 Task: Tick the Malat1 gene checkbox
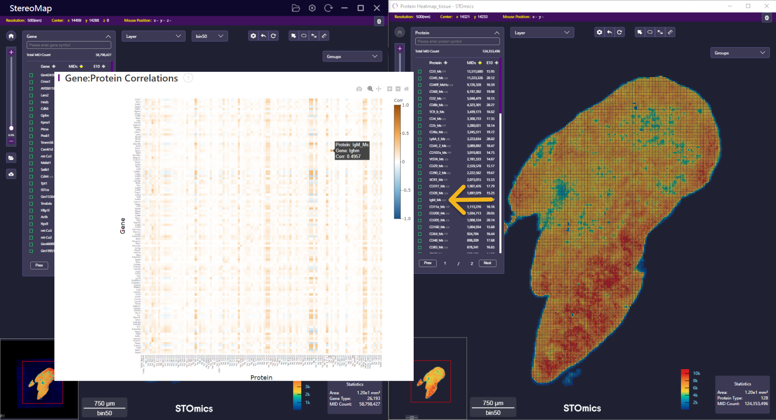(31, 163)
